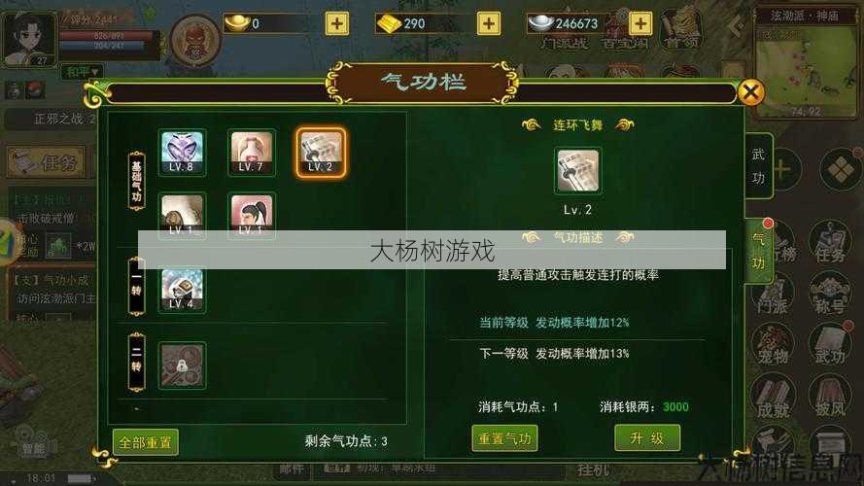Add gold bars with plus next to 290
Image resolution: width=864 pixels, height=486 pixels.
pyautogui.click(x=488, y=23)
